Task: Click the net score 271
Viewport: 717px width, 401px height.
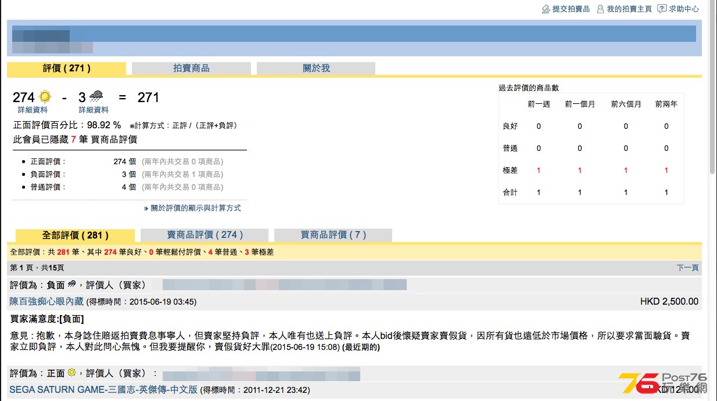Action: 148,97
